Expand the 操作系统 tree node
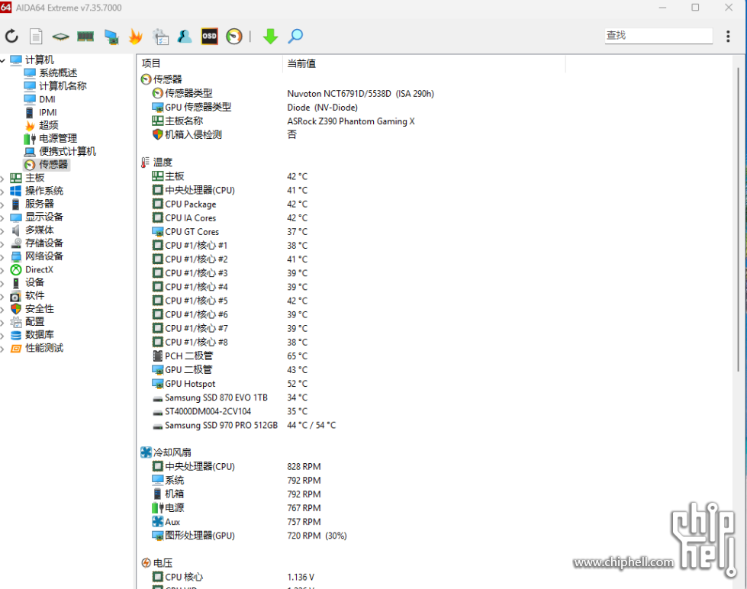Image resolution: width=747 pixels, height=589 pixels. [2, 191]
